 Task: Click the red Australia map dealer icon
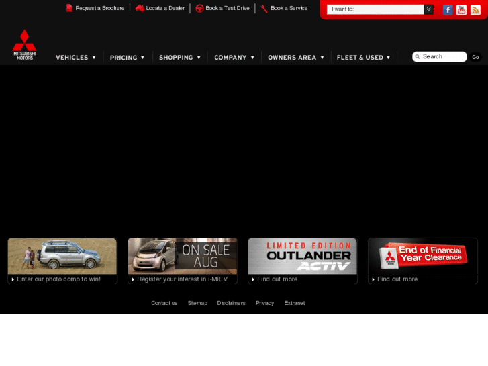pyautogui.click(x=140, y=9)
